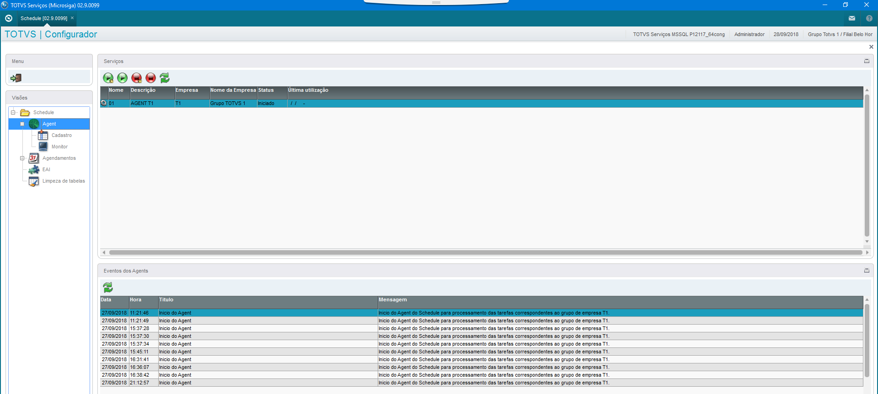The height and width of the screenshot is (394, 878).
Task: Open the mail envelope icon in header
Action: tap(852, 18)
